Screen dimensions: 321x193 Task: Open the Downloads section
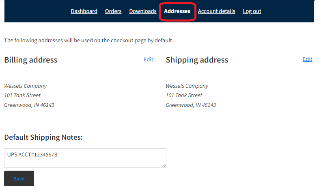pyautogui.click(x=143, y=11)
